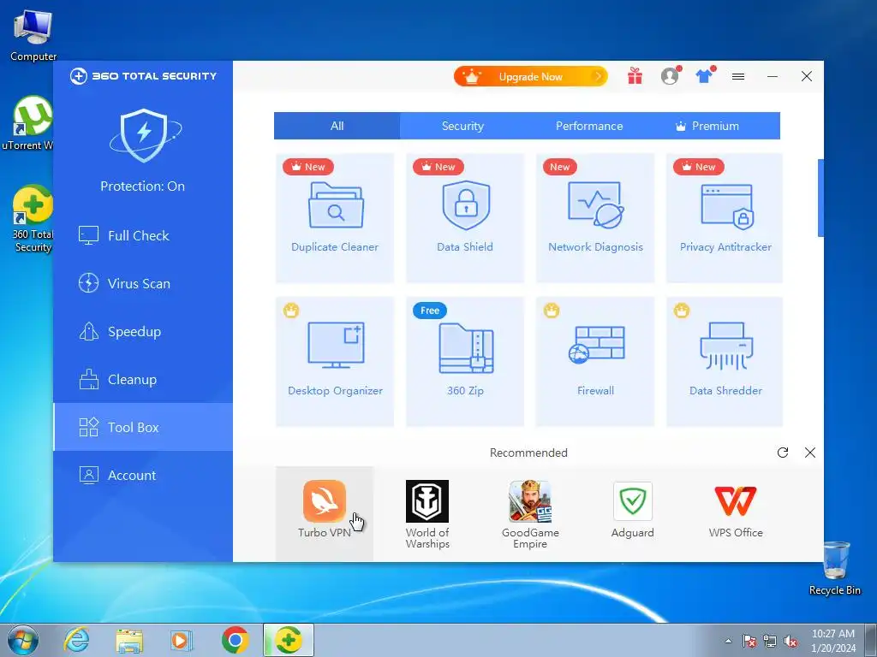Image resolution: width=877 pixels, height=657 pixels.
Task: Click the taskbar clock and date
Action: [x=833, y=641]
